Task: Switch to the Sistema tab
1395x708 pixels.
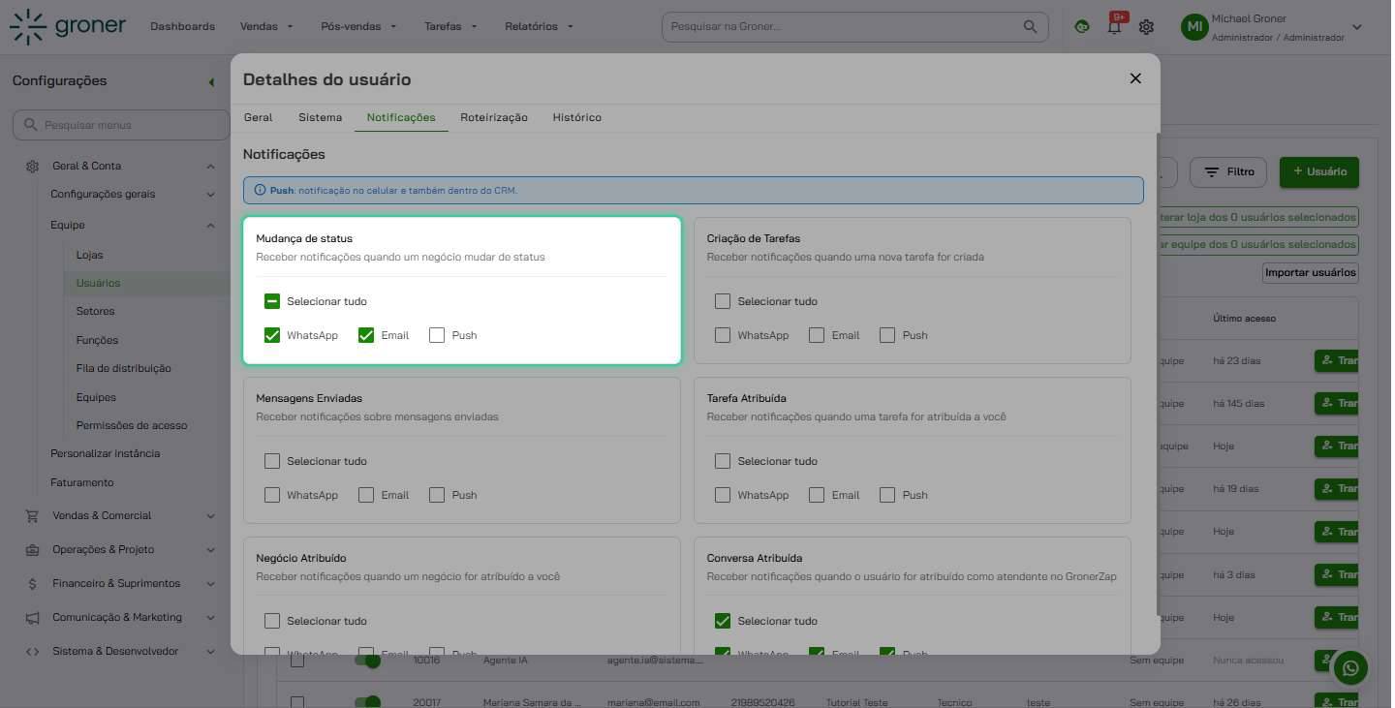Action: 320,117
